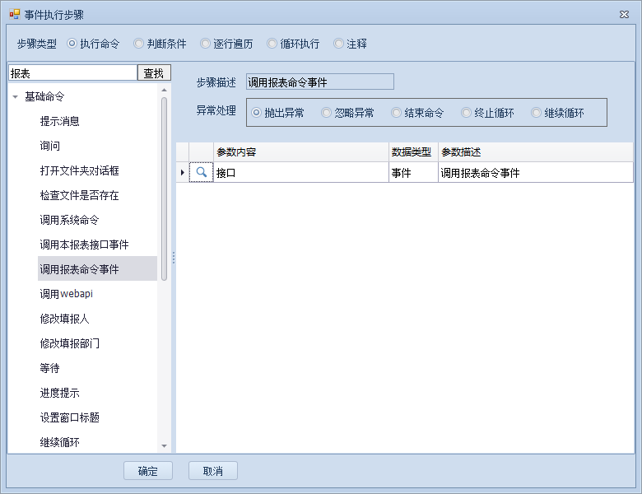Viewport: 642px width, 494px height.
Task: Pick the 终止循环 exception option
Action: pyautogui.click(x=467, y=113)
